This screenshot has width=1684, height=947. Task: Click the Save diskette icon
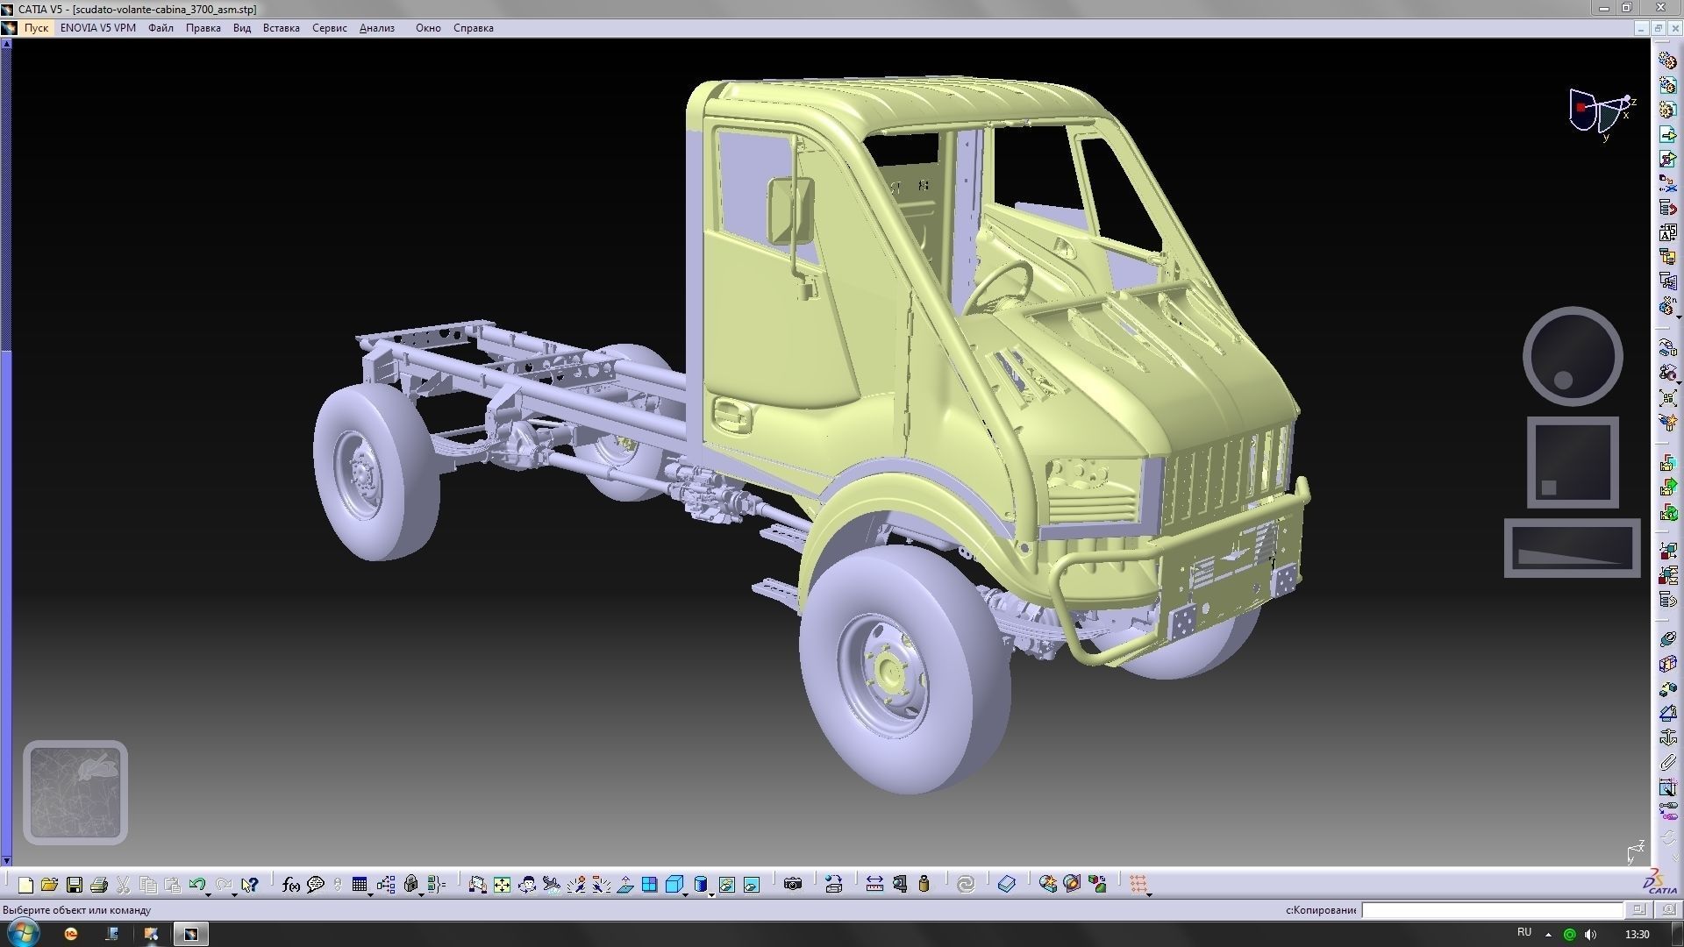pos(75,884)
